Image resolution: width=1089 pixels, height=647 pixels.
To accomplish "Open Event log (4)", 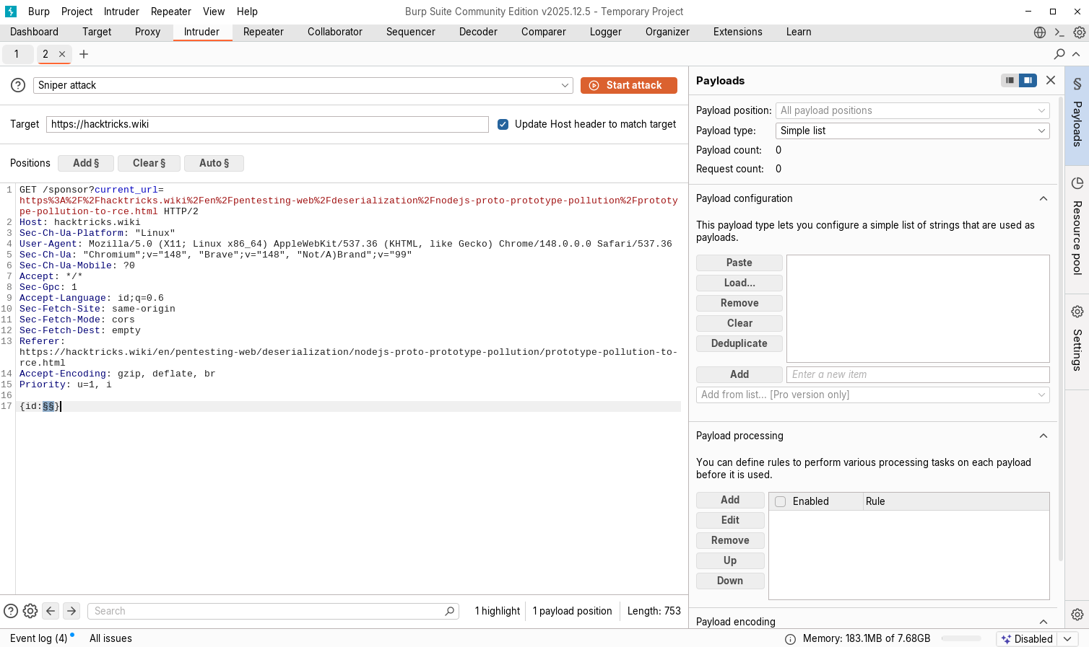I will (x=39, y=638).
